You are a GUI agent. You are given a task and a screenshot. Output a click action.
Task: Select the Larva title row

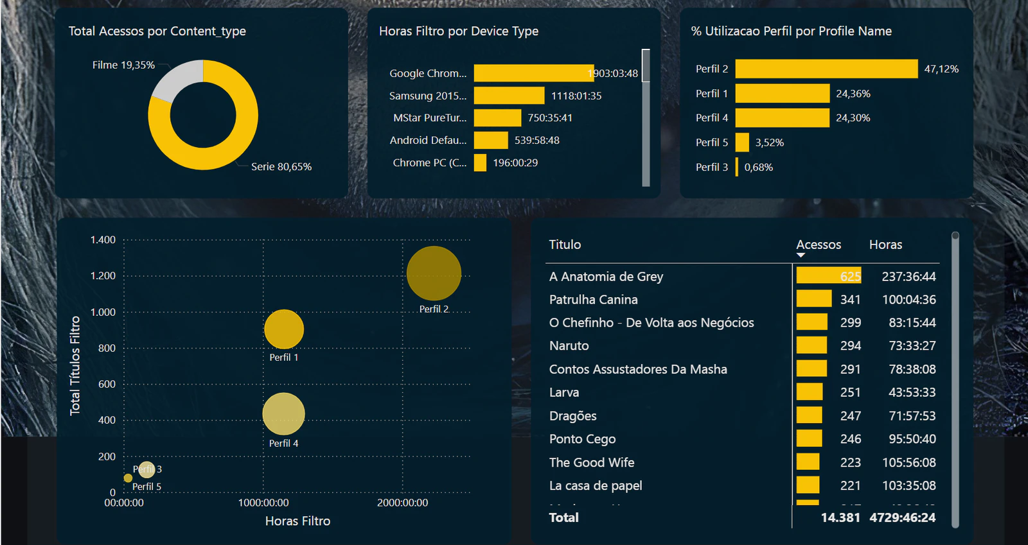point(742,392)
